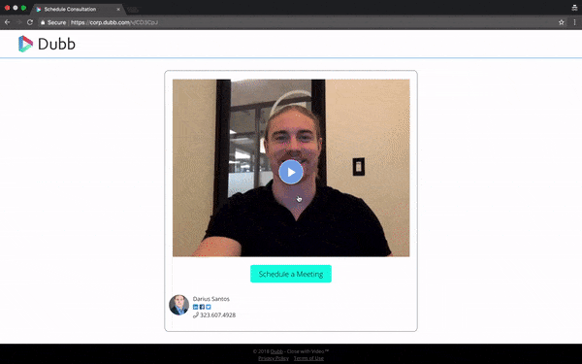Bookmark the page with the star icon
Image resolution: width=582 pixels, height=364 pixels.
point(562,22)
